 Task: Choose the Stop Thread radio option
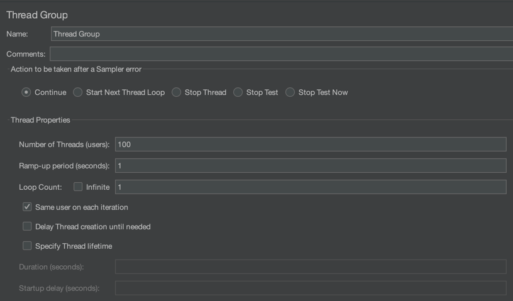177,92
